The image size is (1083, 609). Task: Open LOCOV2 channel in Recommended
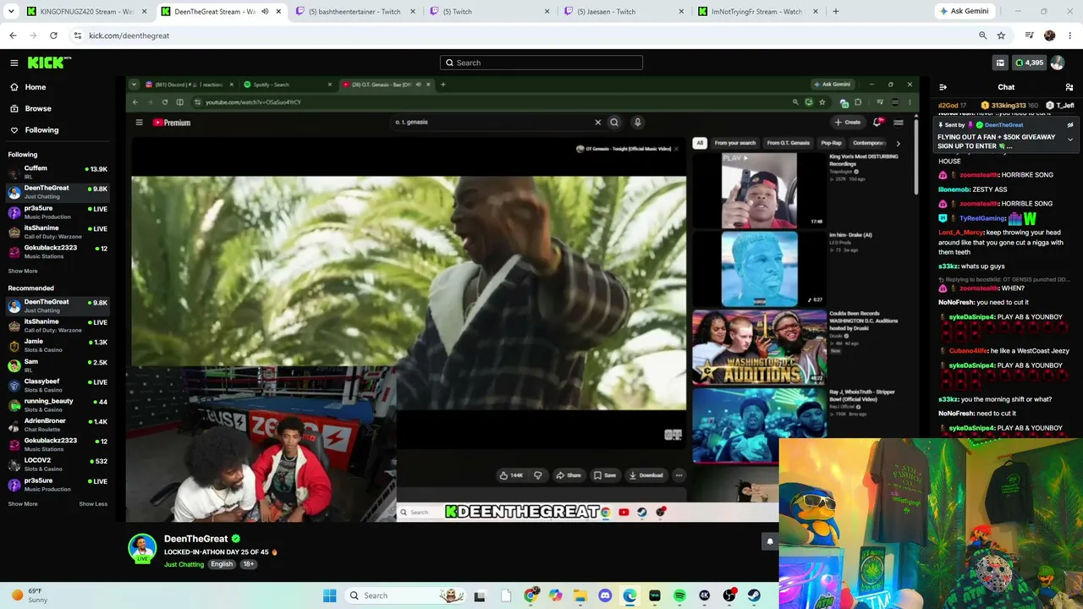click(58, 464)
